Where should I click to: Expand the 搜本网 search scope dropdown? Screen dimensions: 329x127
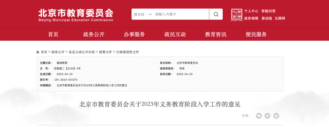[x=143, y=14]
